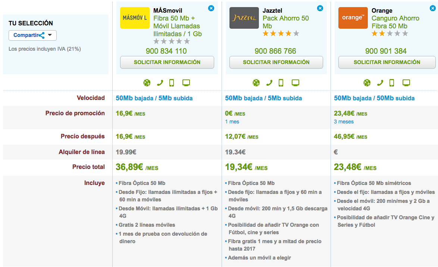The image size is (438, 267).
Task: Click the Orange two-star rating
Action: pyautogui.click(x=389, y=34)
